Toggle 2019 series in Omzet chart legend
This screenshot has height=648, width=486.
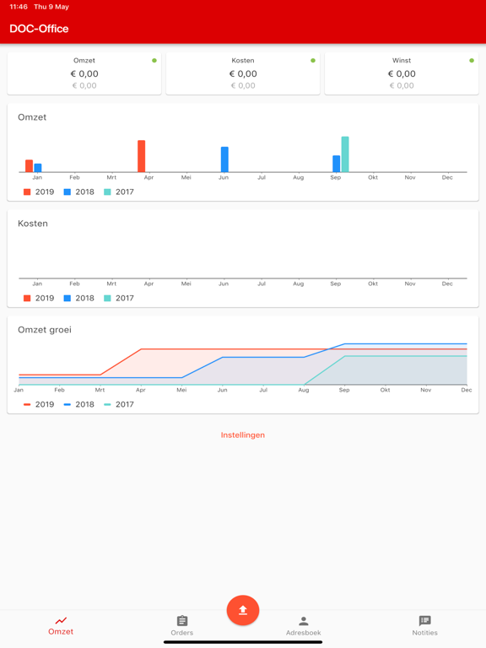coord(39,192)
